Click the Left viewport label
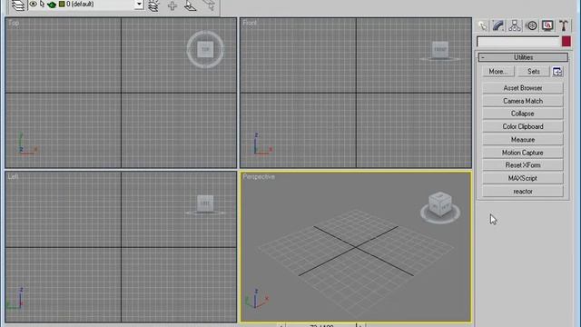The width and height of the screenshot is (581, 327). 13,177
